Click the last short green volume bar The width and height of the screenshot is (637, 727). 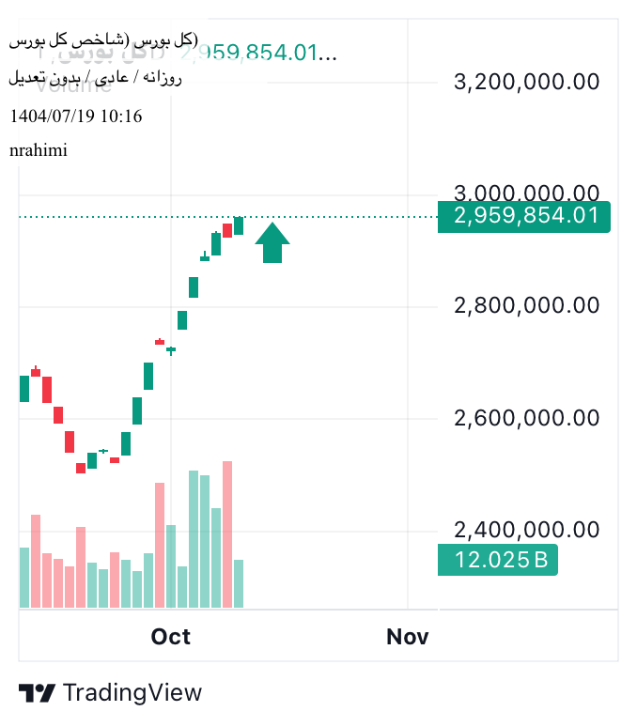click(x=239, y=583)
